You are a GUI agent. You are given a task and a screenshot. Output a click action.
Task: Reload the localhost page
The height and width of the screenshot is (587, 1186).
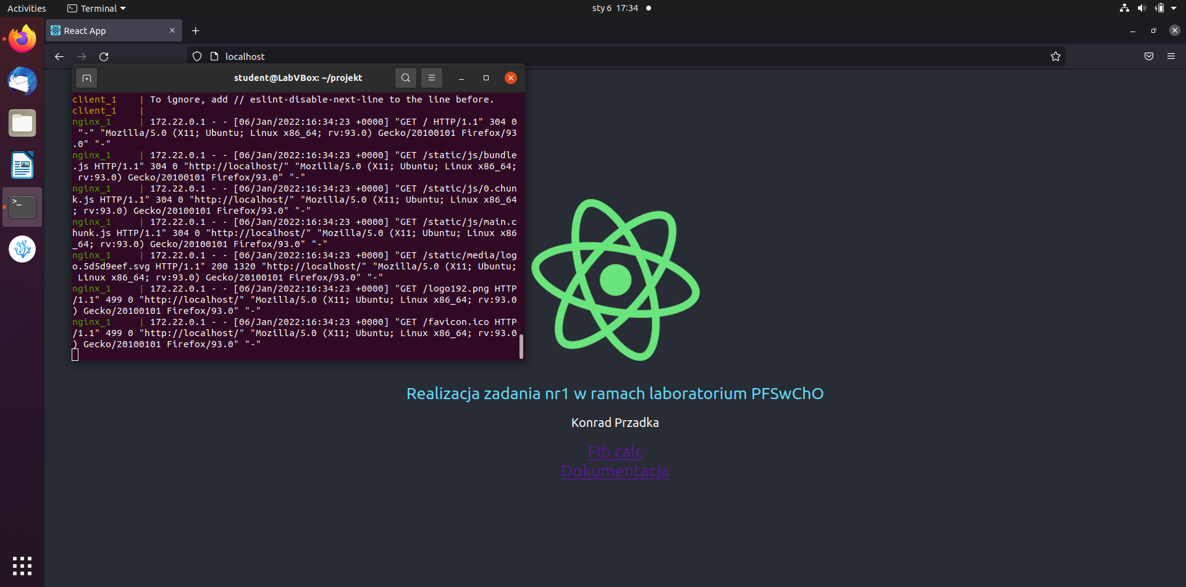pyautogui.click(x=104, y=56)
